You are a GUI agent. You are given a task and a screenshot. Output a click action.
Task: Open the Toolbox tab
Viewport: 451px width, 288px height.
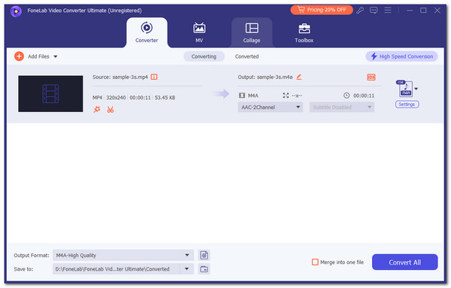304,32
